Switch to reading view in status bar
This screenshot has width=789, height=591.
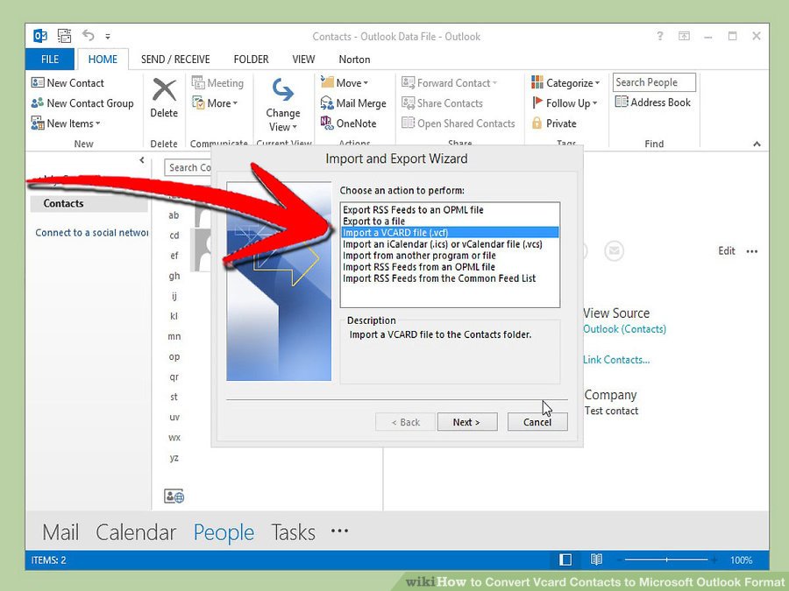pos(596,559)
